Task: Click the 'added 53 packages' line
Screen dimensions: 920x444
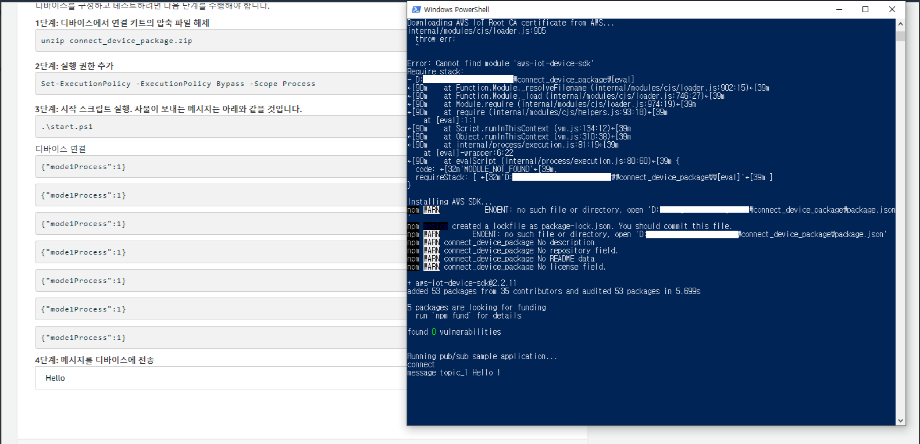Action: (x=554, y=291)
